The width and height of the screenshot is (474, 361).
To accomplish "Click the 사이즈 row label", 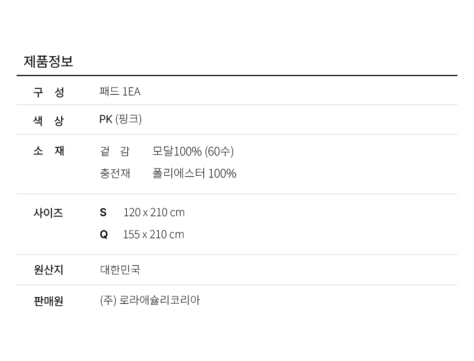I will point(48,213).
